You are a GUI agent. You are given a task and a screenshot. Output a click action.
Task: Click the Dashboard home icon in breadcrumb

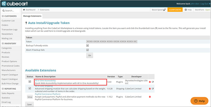coord(24,10)
